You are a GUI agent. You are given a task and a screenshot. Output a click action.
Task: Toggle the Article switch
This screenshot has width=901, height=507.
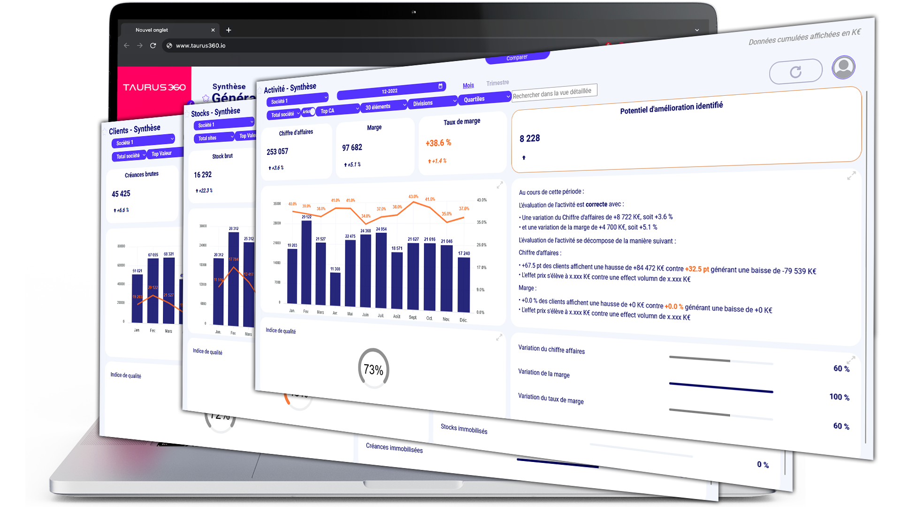(309, 112)
